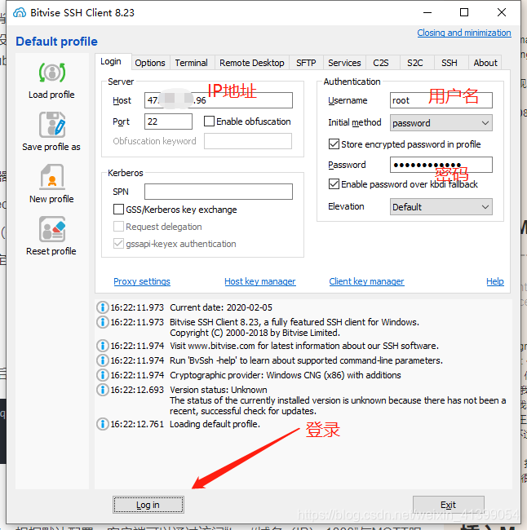The width and height of the screenshot is (527, 530).
Task: Open the About tab
Action: [485, 63]
